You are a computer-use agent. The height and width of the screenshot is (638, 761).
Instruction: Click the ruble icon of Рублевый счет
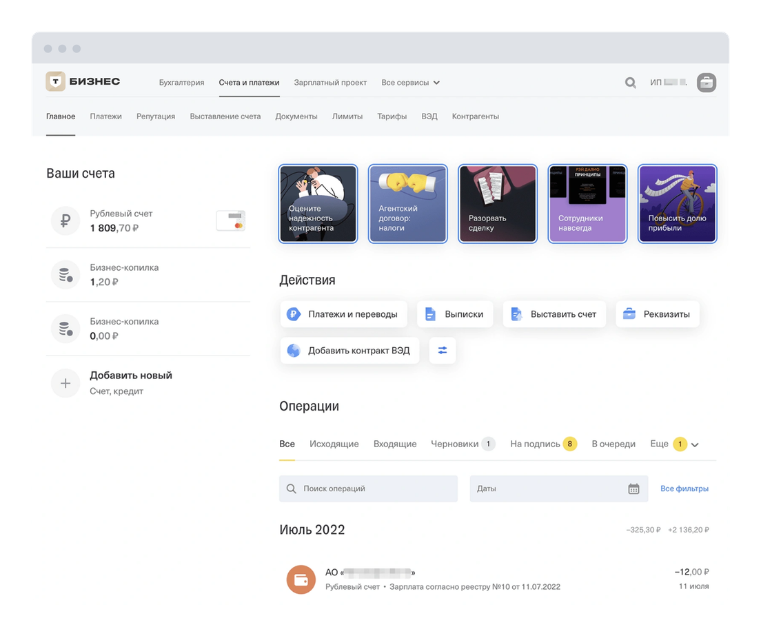pyautogui.click(x=65, y=220)
